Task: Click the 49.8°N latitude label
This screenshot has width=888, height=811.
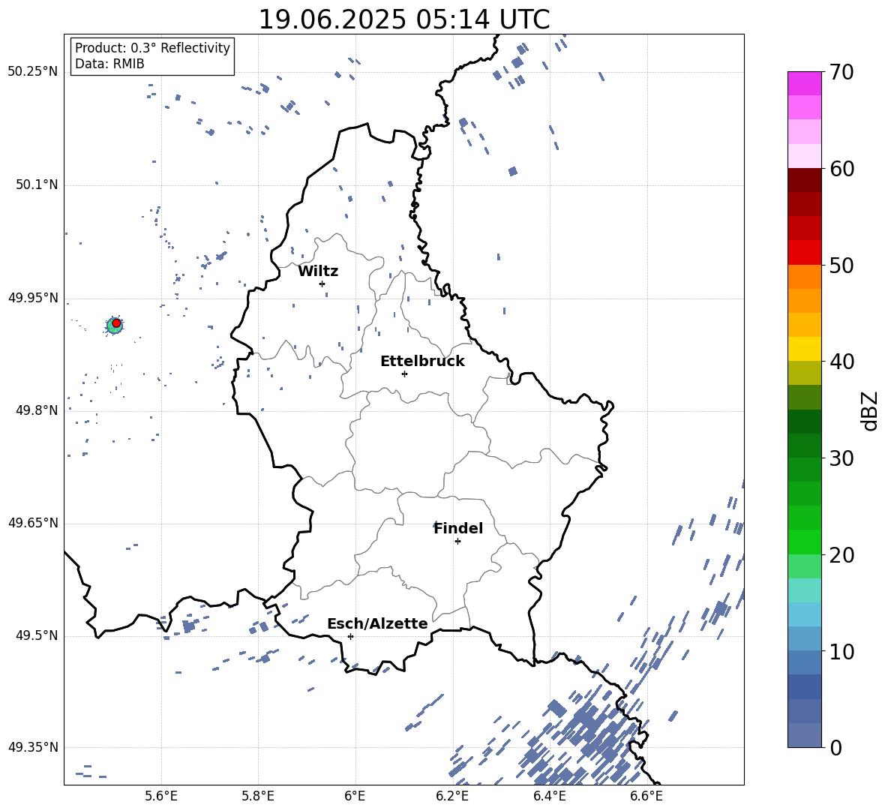Action: pyautogui.click(x=37, y=410)
